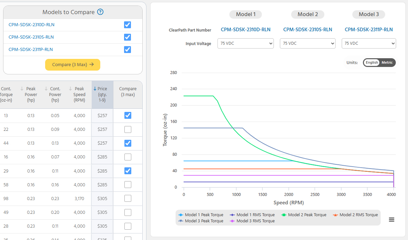Screen dimensions: 408x240
Task: Sort table by Cont. Power column arrow
Action: (47, 88)
